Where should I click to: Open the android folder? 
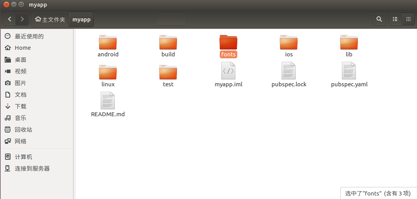click(x=108, y=42)
